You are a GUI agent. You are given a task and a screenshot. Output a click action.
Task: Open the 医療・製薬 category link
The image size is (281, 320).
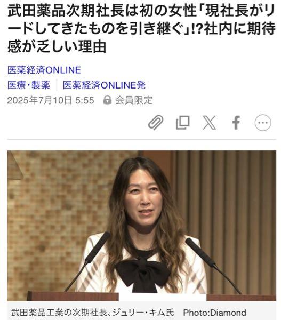click(29, 85)
